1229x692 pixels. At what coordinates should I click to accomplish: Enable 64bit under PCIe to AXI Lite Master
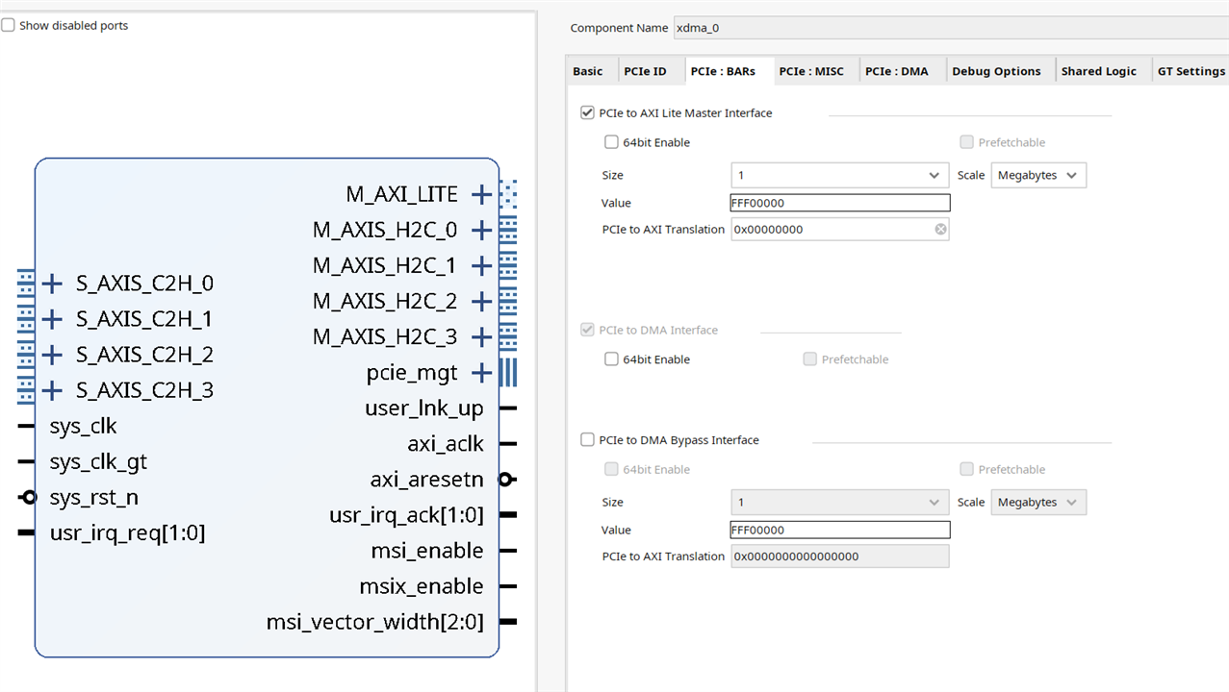pos(611,143)
